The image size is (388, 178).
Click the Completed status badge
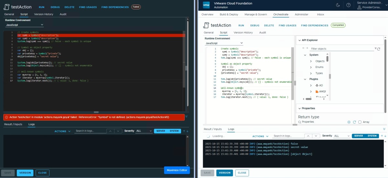338,25
